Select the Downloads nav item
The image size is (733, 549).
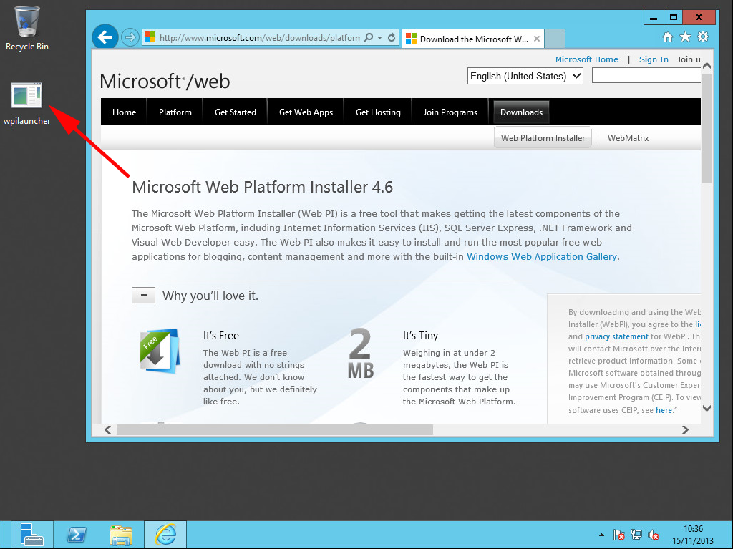click(521, 112)
